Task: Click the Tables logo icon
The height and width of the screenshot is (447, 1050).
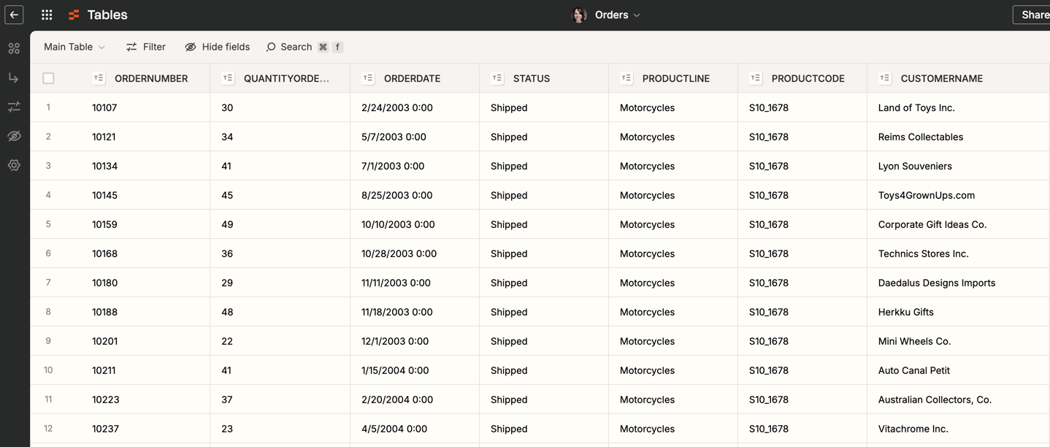Action: [74, 15]
